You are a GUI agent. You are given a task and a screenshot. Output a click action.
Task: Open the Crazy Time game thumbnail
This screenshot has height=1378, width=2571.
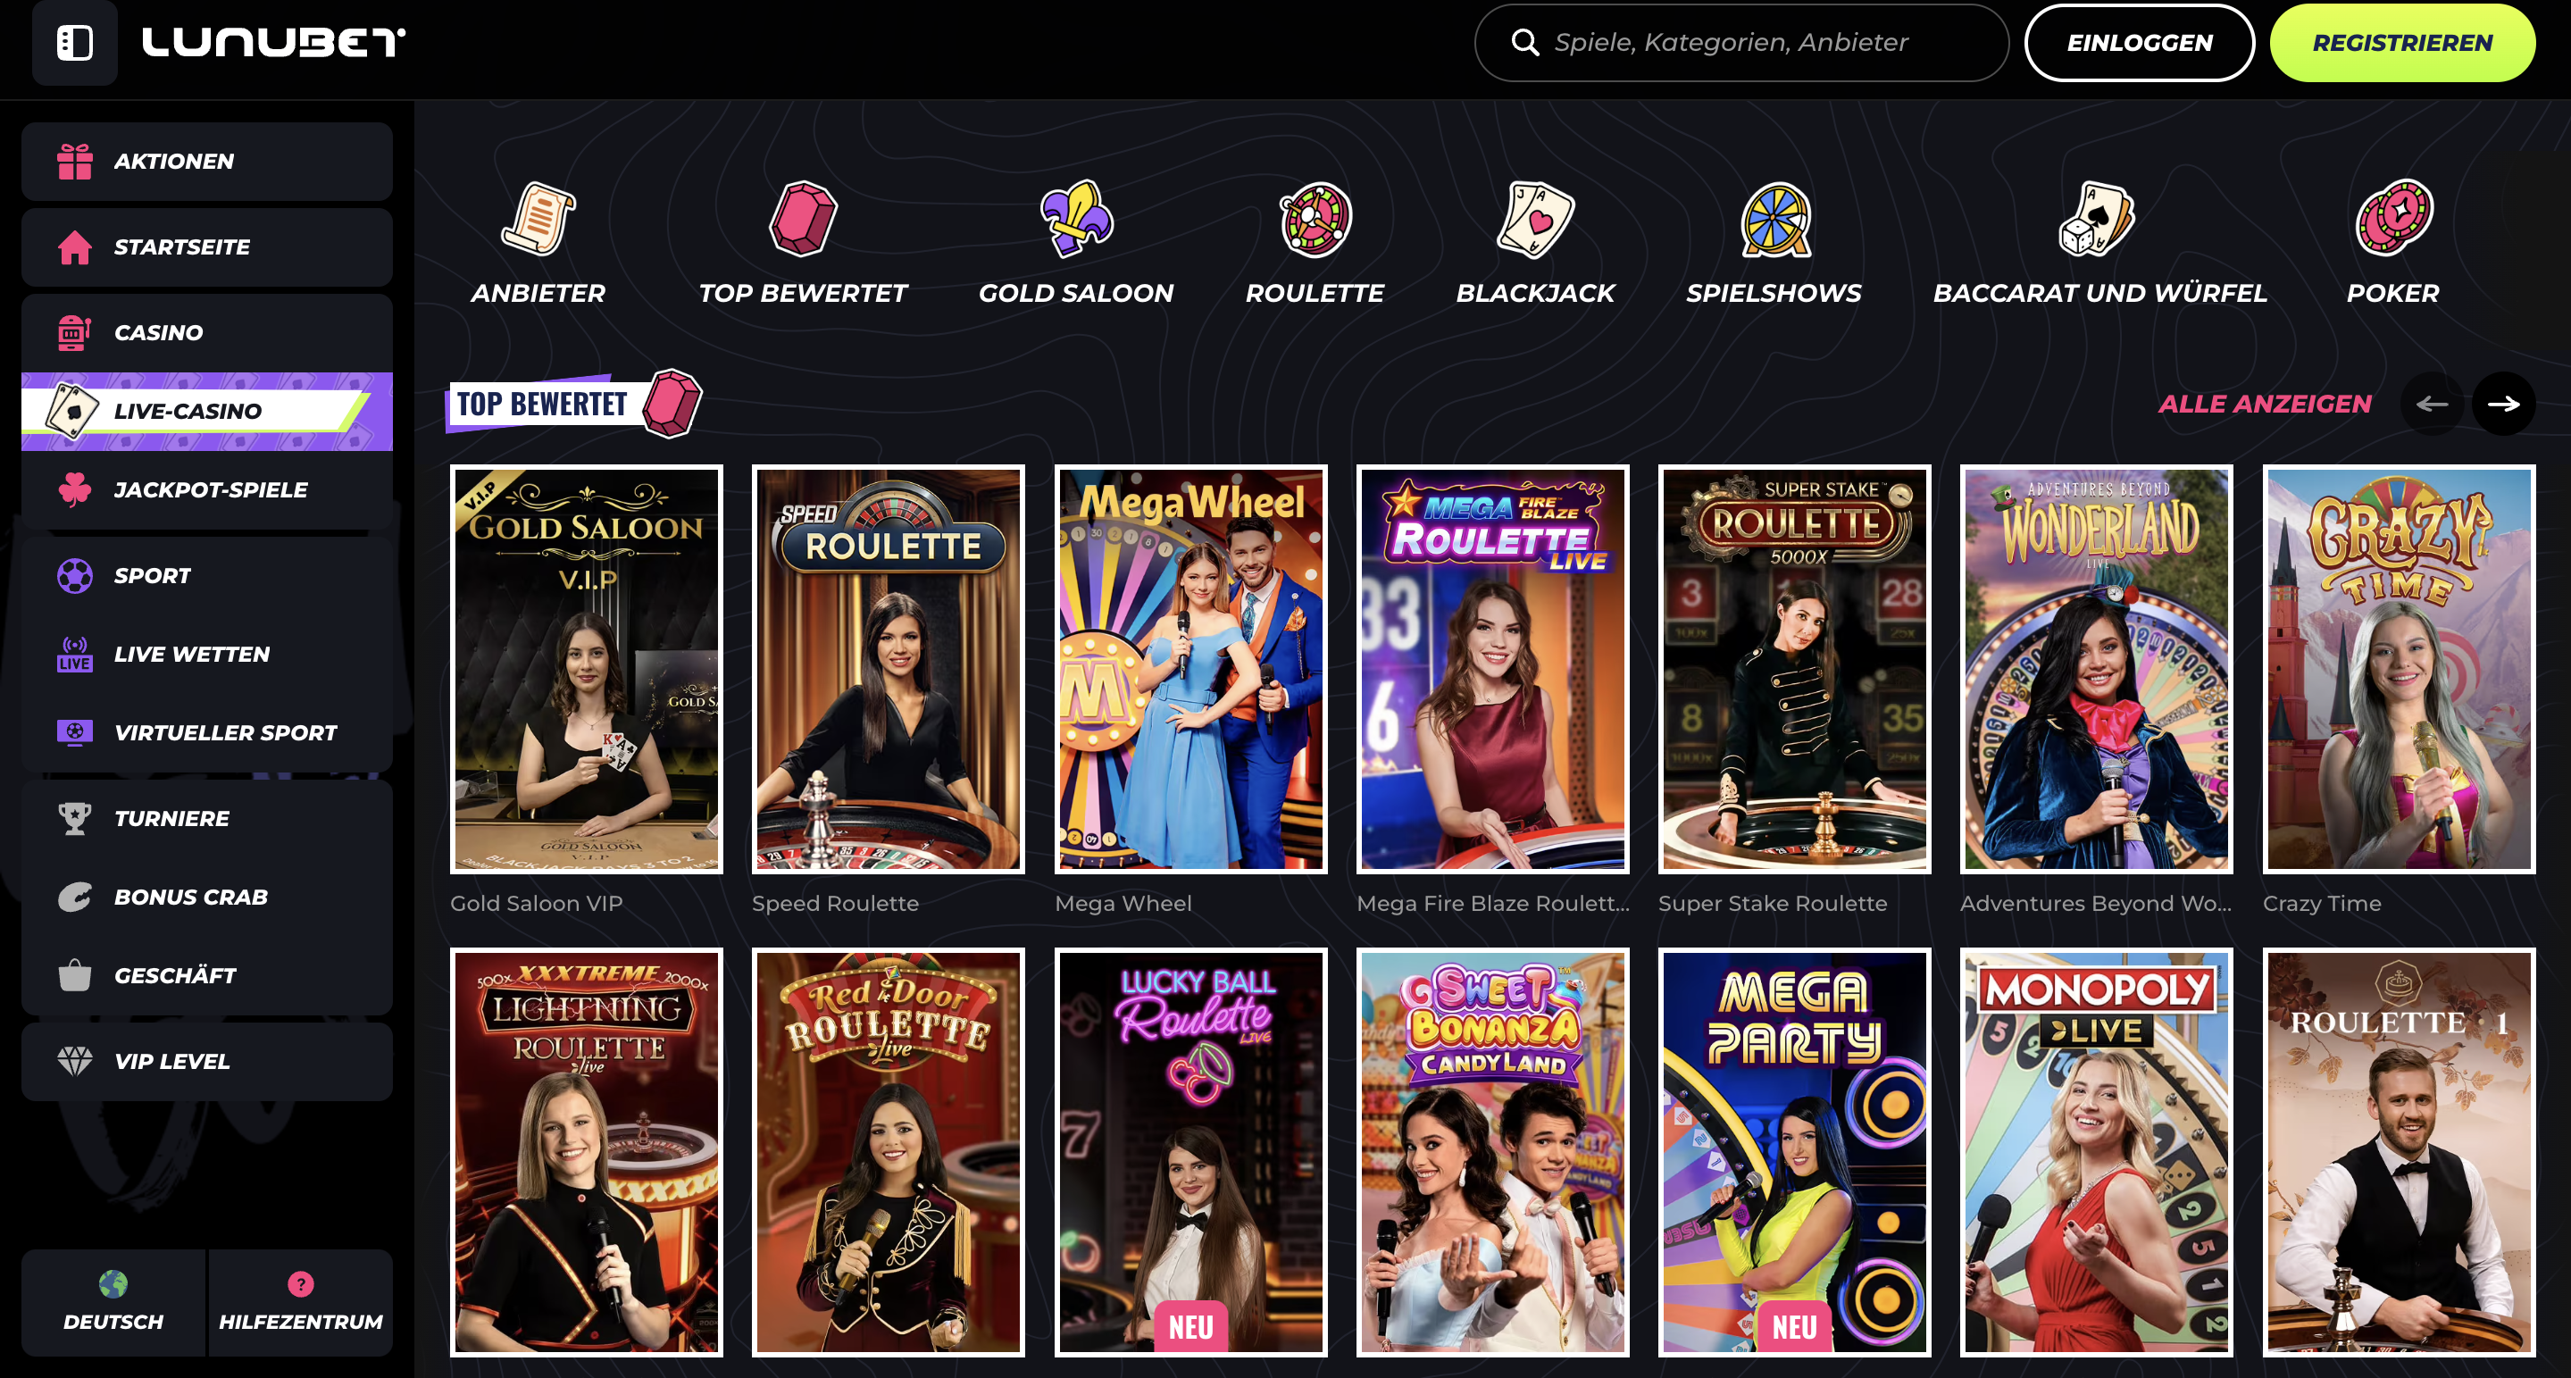tap(2398, 669)
